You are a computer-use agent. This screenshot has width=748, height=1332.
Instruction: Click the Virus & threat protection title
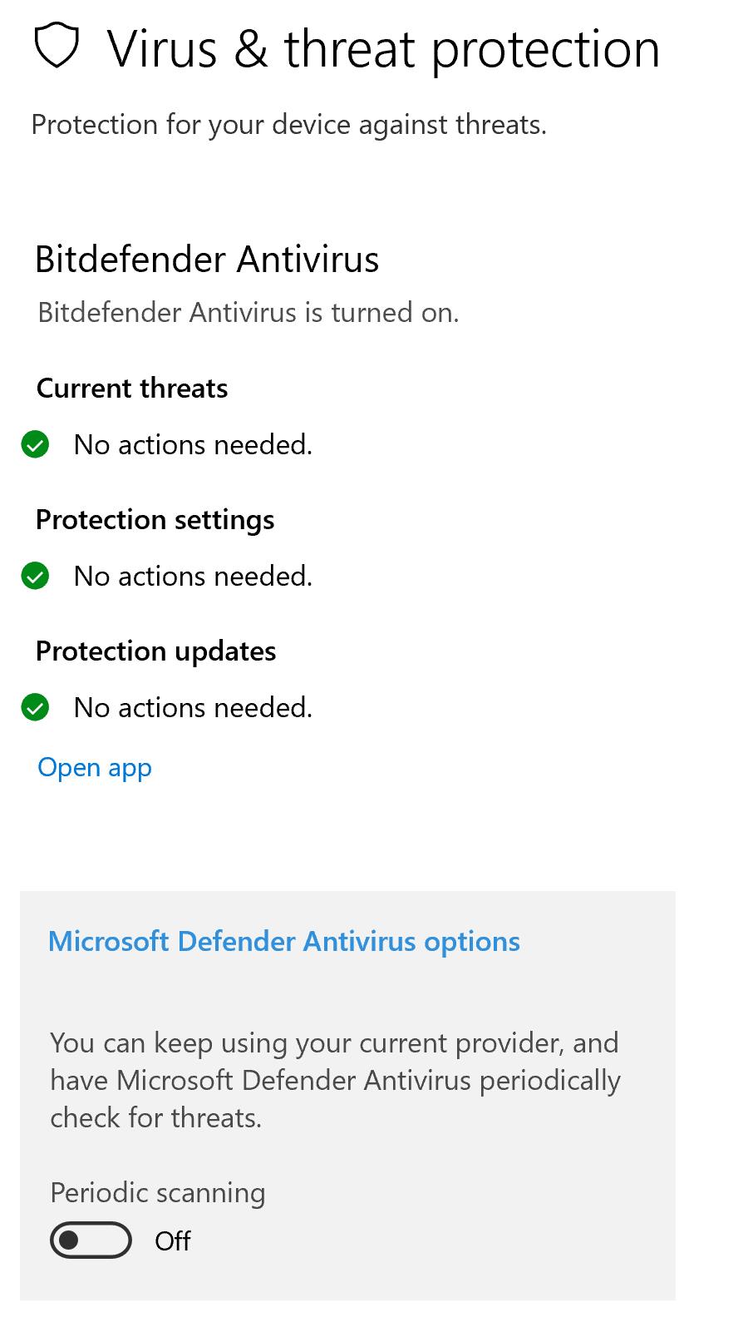pos(383,48)
